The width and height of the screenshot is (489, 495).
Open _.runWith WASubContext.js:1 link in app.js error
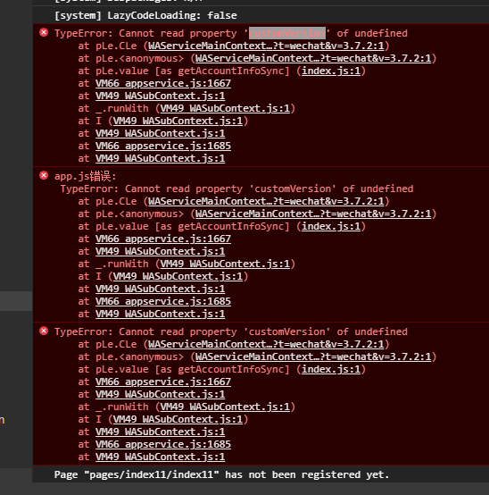coord(225,264)
